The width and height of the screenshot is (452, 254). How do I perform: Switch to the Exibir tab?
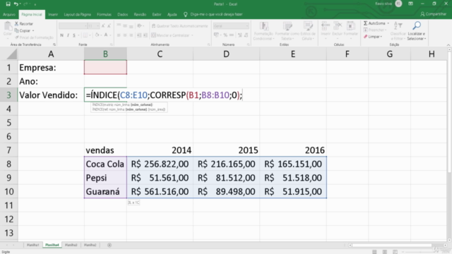click(157, 14)
